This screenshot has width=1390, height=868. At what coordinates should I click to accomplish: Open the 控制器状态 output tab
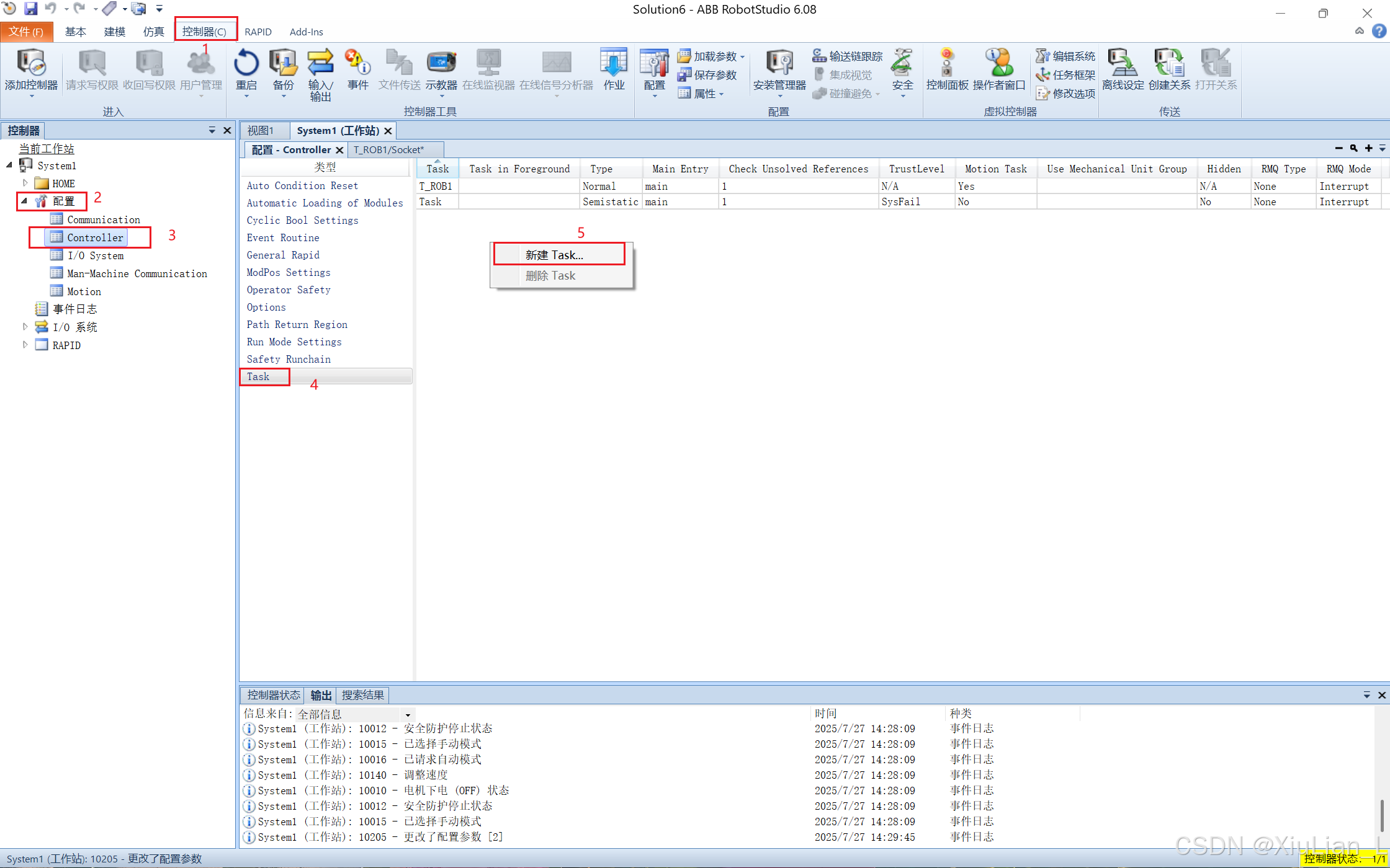[273, 695]
